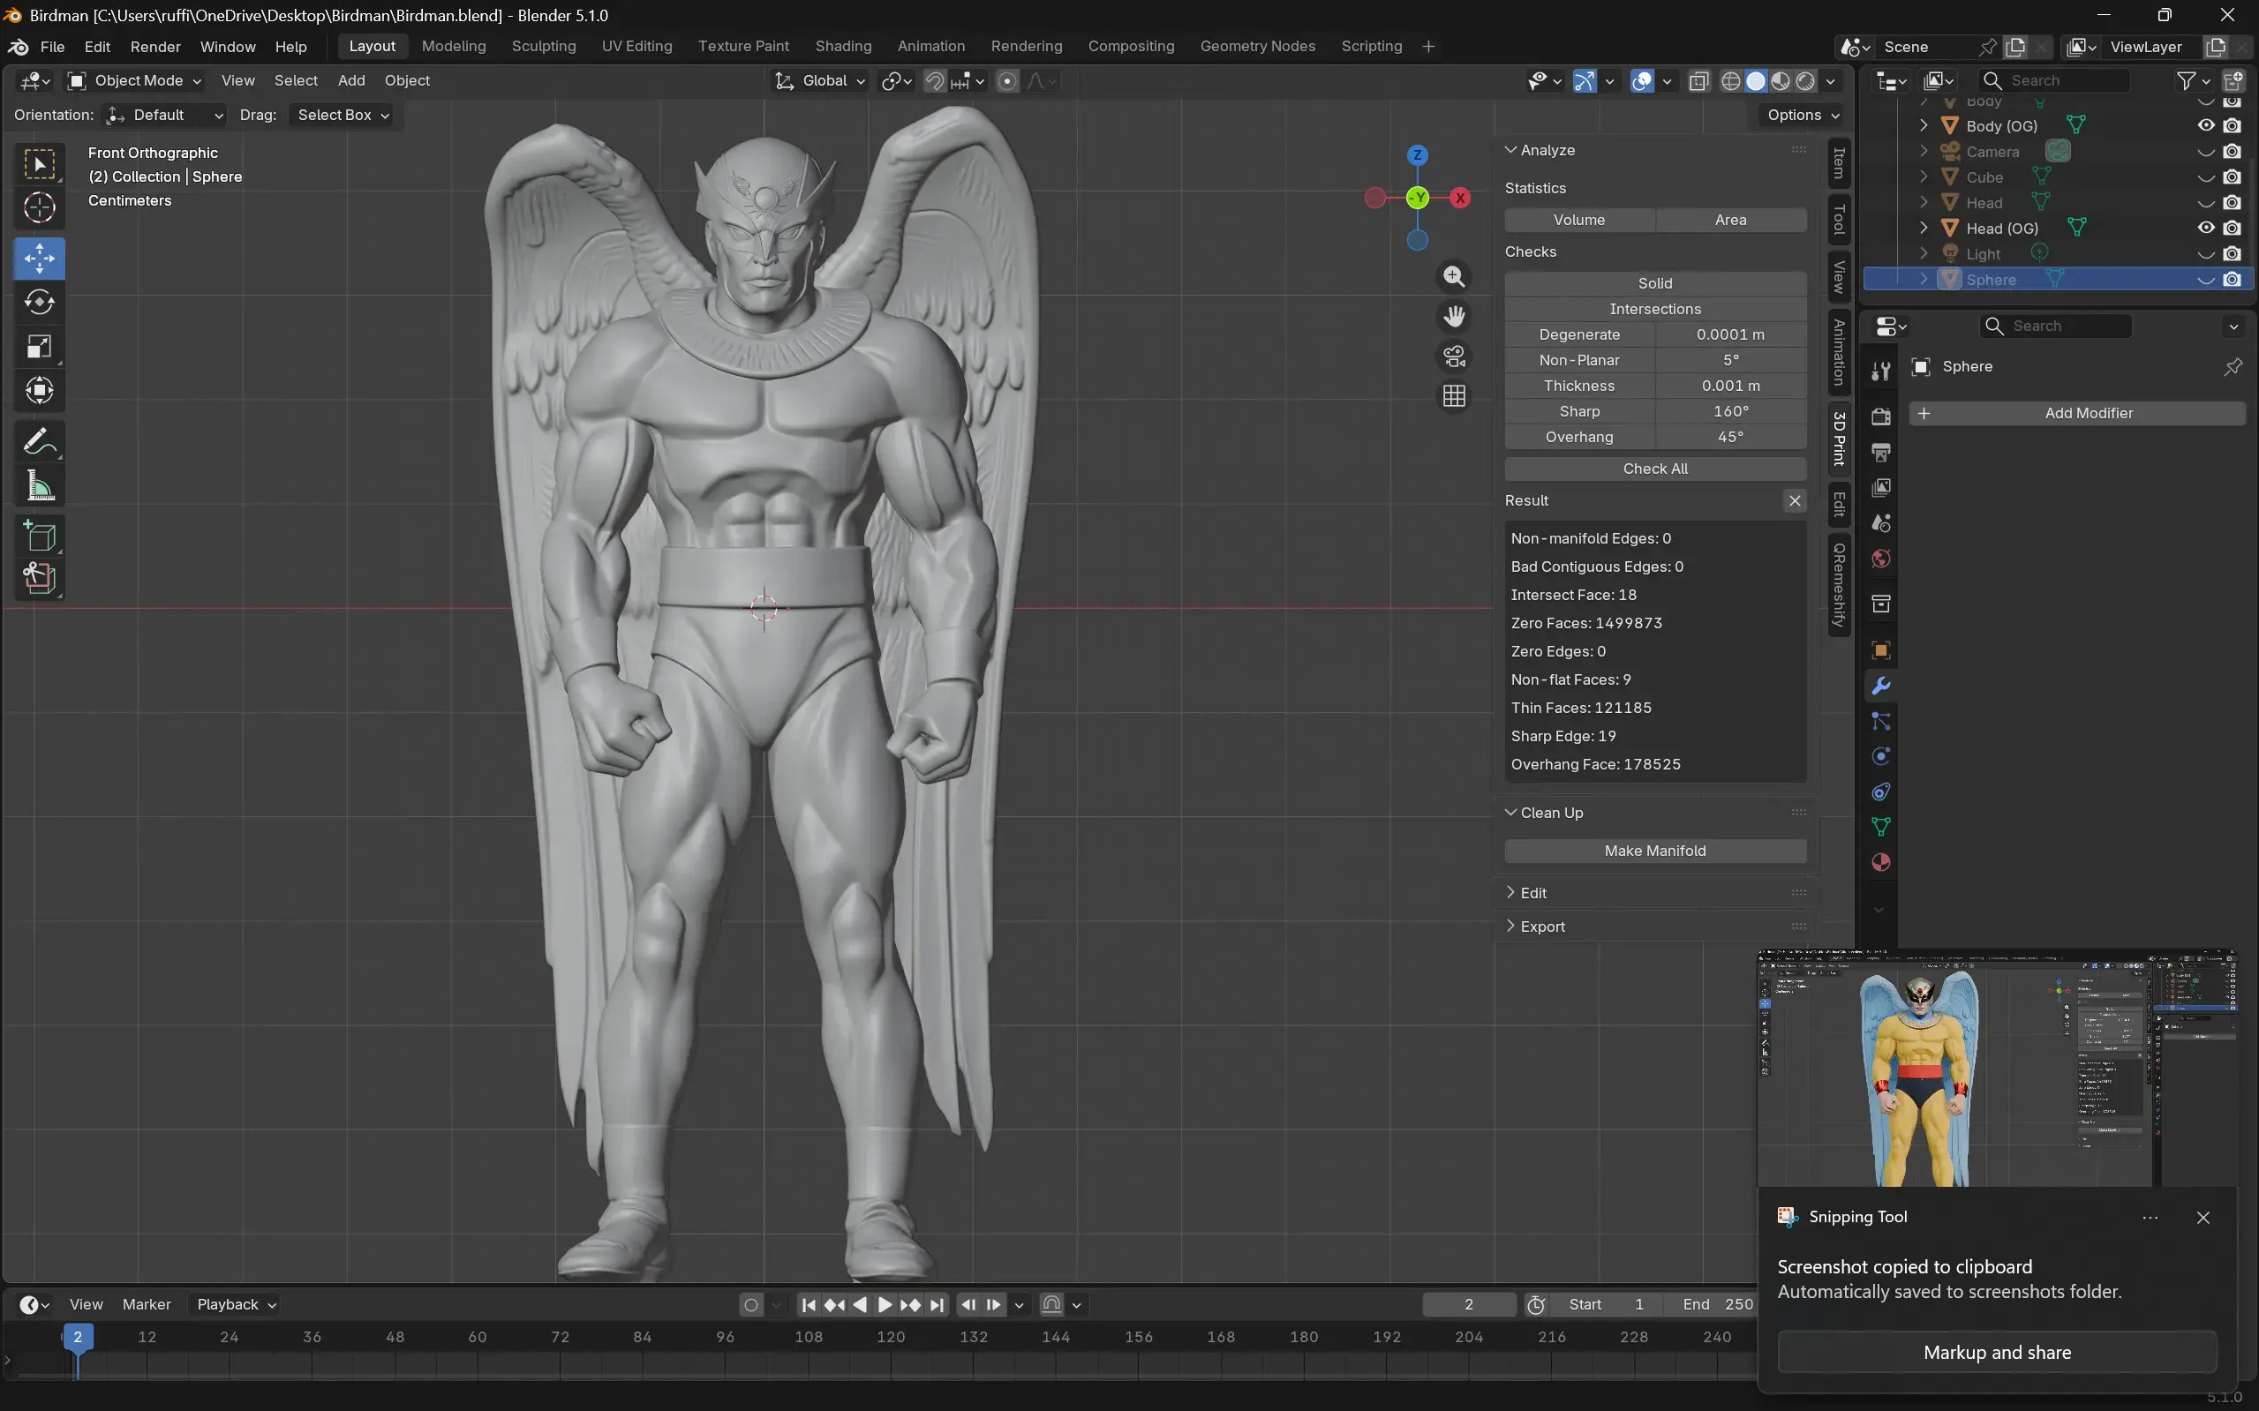Activate the Transform tool
This screenshot has width=2259, height=1411.
point(39,390)
